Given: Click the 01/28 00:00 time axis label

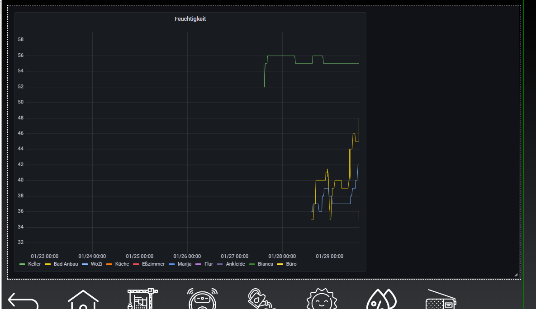Looking at the screenshot, I should click(x=282, y=257).
